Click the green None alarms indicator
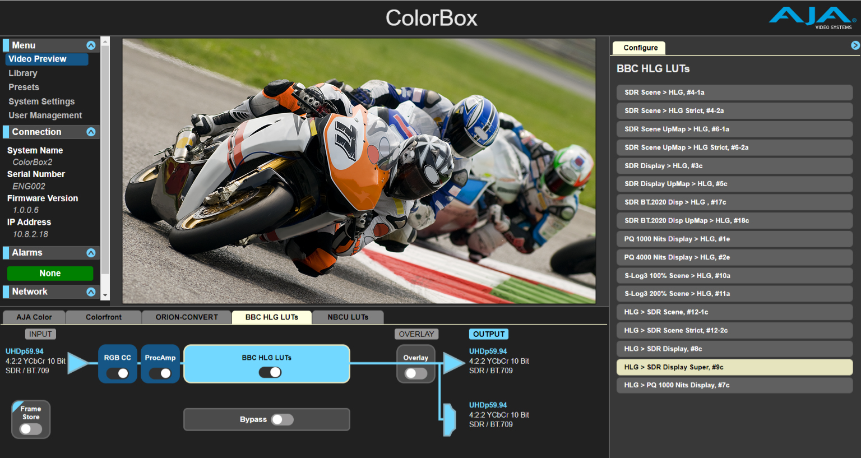Screen dimensions: 861x458 coord(50,273)
